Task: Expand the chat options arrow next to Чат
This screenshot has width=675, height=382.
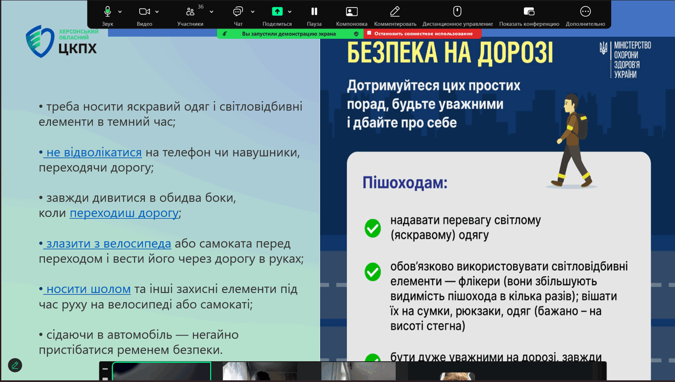Action: click(253, 12)
